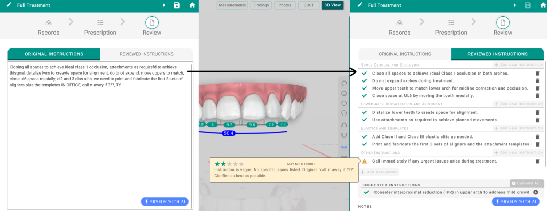Click the orange warning icon beside 'Call immediately'
This screenshot has width=547, height=211.
pos(364,161)
